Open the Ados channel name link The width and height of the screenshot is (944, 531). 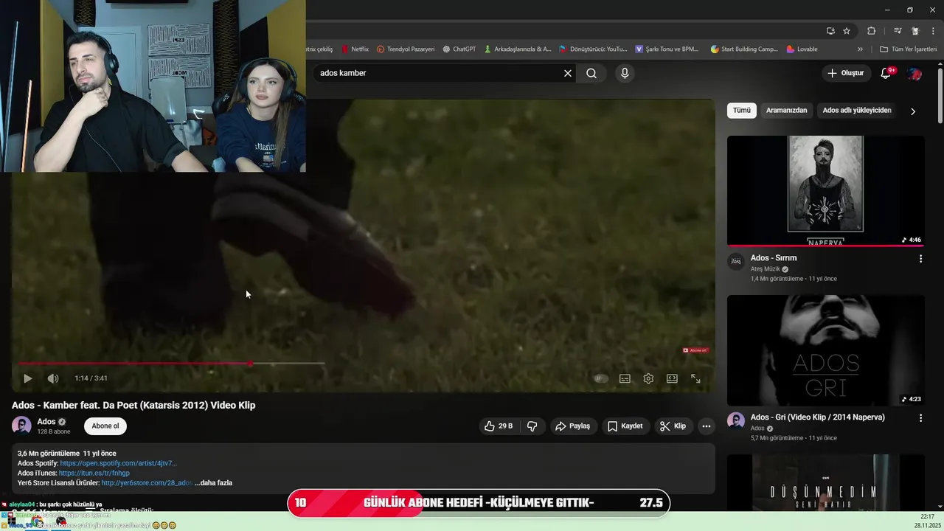point(46,422)
